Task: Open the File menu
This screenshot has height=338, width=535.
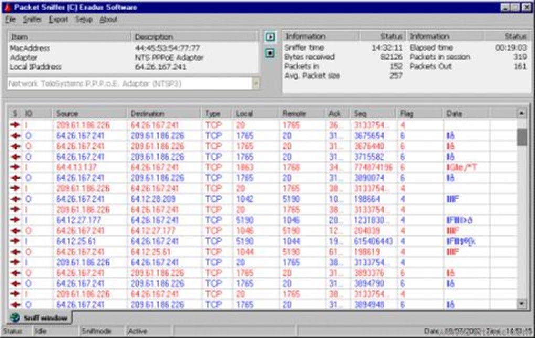Action: point(10,19)
